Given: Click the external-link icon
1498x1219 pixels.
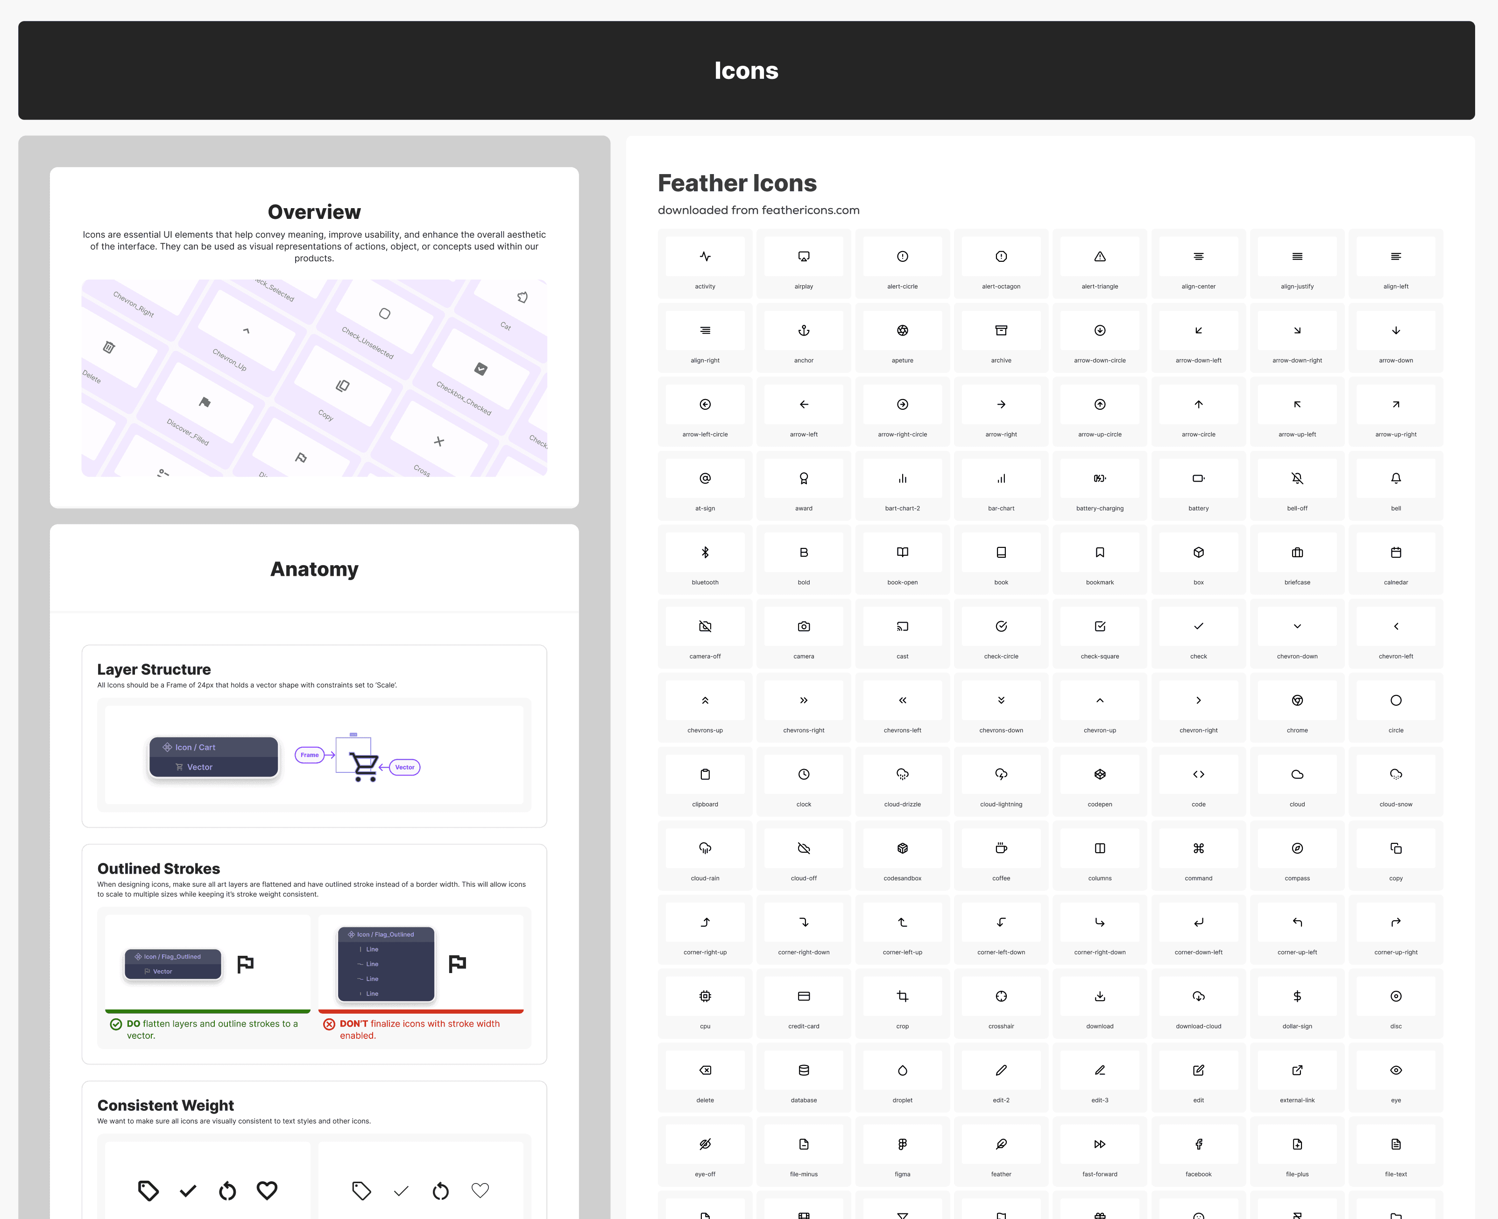Looking at the screenshot, I should point(1297,1070).
